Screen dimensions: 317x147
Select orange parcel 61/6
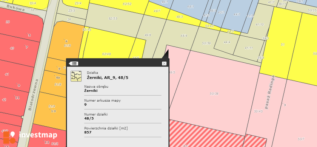coord(67,46)
